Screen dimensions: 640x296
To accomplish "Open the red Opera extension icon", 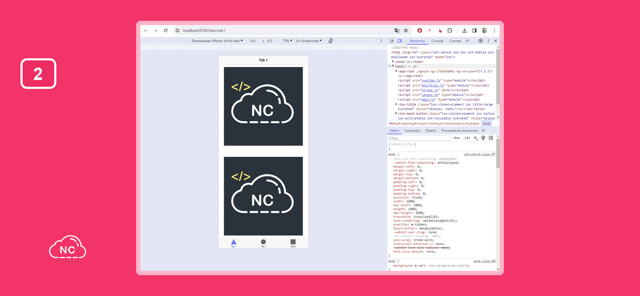I will [x=420, y=31].
